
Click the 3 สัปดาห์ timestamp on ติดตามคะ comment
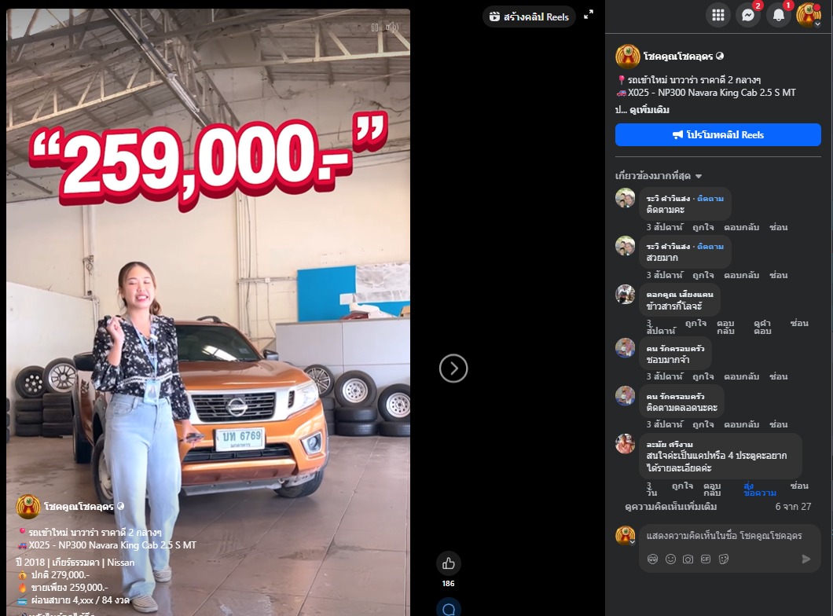click(665, 227)
